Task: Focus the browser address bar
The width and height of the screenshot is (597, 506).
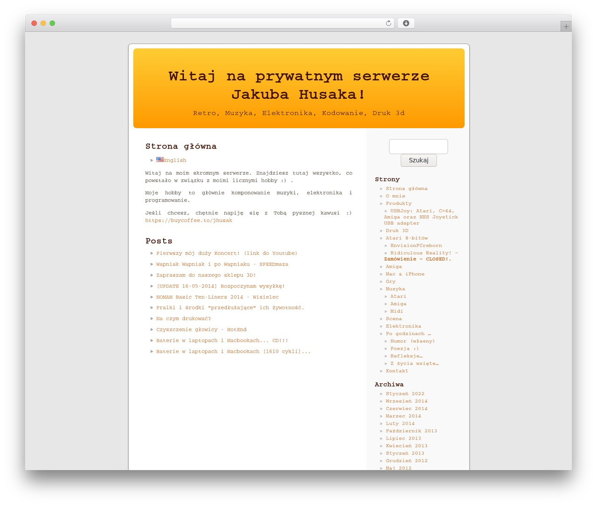Action: pyautogui.click(x=282, y=23)
